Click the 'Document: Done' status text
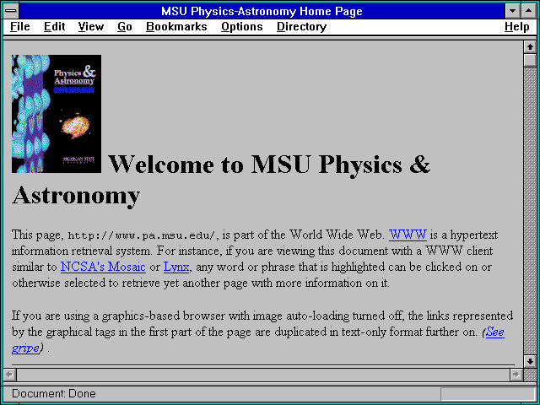Image resolution: width=540 pixels, height=405 pixels. coord(54,394)
